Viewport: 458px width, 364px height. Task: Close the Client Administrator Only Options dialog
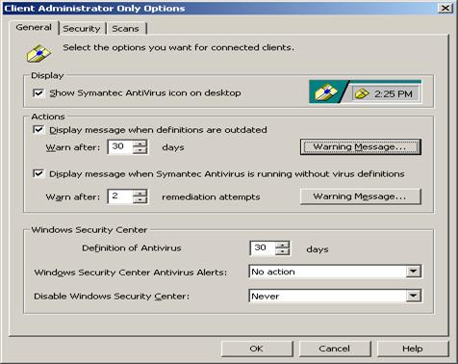tap(445, 8)
